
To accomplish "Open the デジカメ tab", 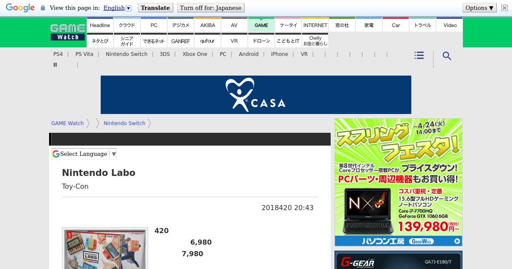I will (x=180, y=25).
